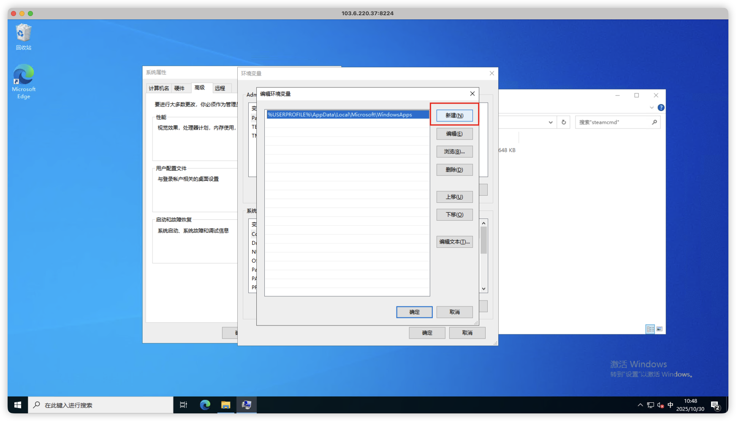This screenshot has width=736, height=421.
Task: Open Task View in taskbar
Action: click(184, 405)
